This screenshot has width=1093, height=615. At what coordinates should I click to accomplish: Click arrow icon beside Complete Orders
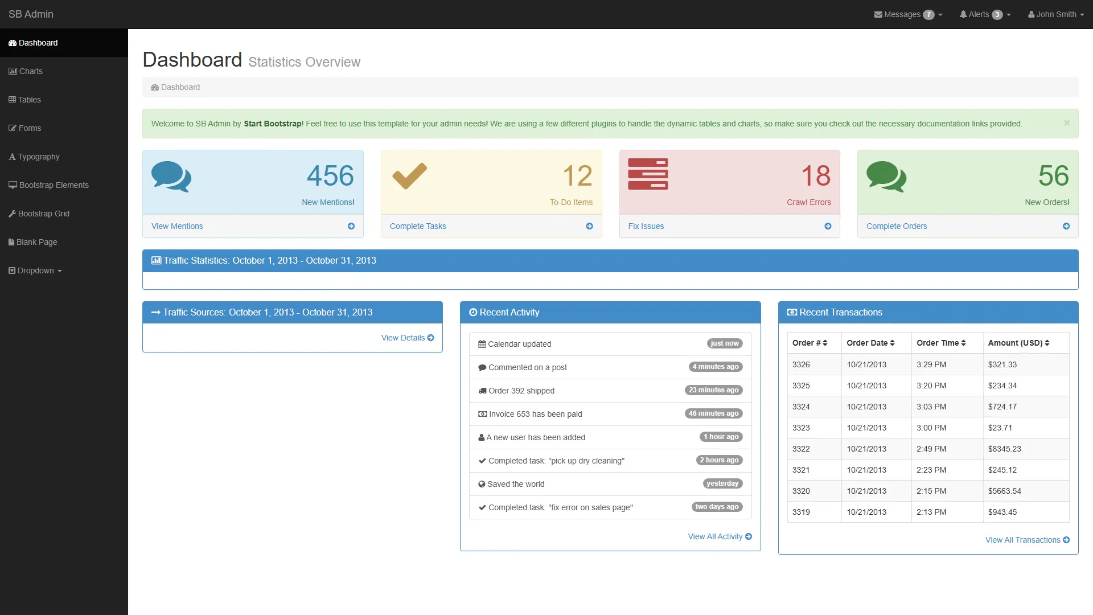click(x=1066, y=226)
